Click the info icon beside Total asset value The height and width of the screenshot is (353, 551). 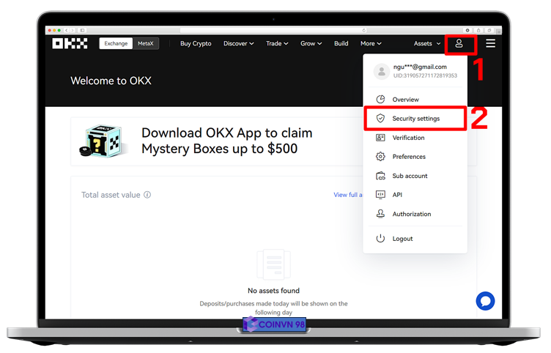147,195
